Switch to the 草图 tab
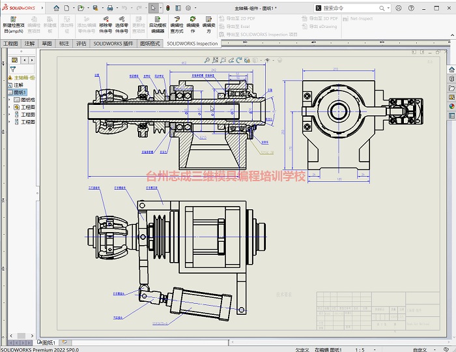This screenshot has height=352, width=456. click(x=47, y=44)
